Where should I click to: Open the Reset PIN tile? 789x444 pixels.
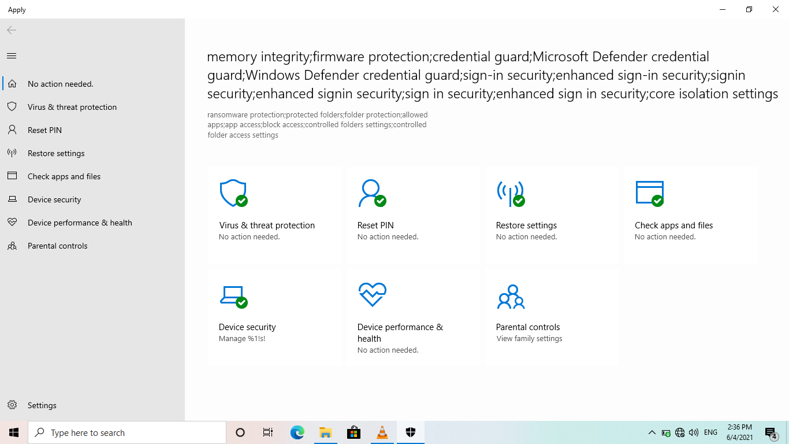413,214
